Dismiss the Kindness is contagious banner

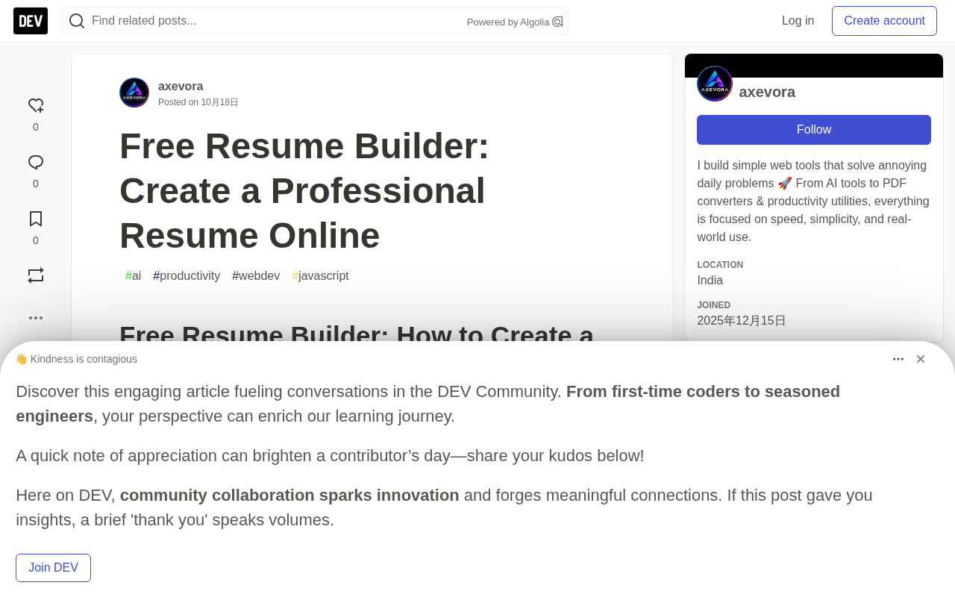point(921,359)
